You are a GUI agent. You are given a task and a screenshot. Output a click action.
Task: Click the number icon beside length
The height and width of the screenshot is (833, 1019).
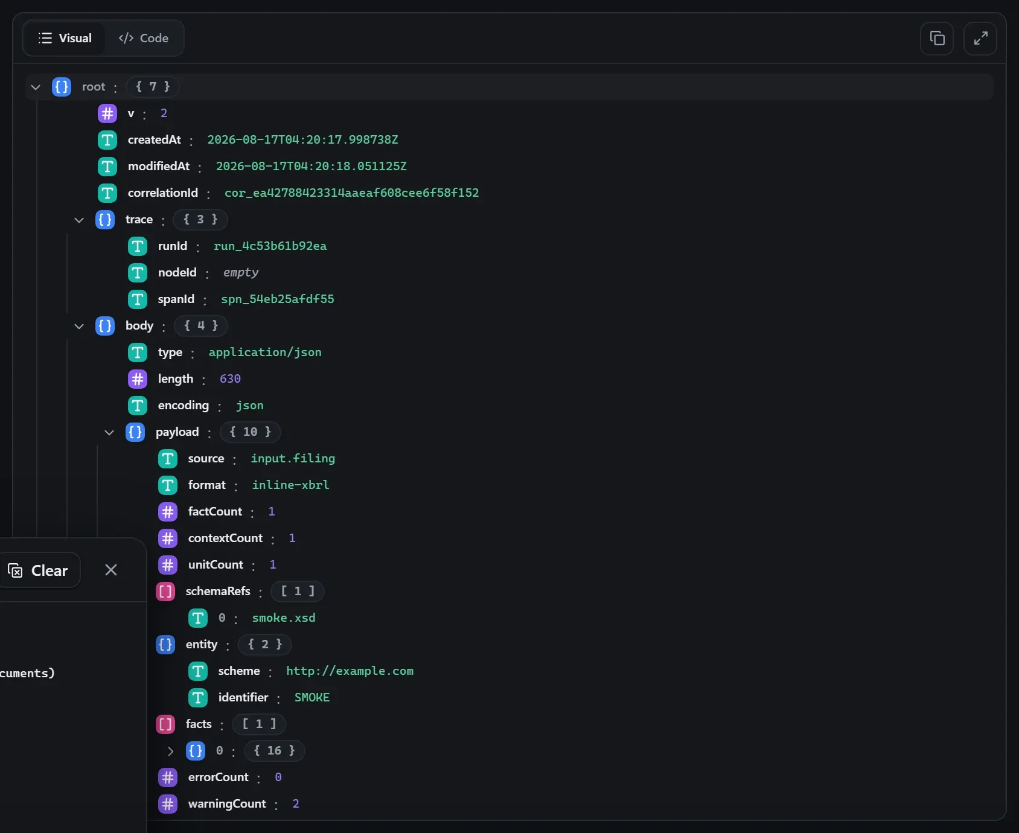(138, 379)
